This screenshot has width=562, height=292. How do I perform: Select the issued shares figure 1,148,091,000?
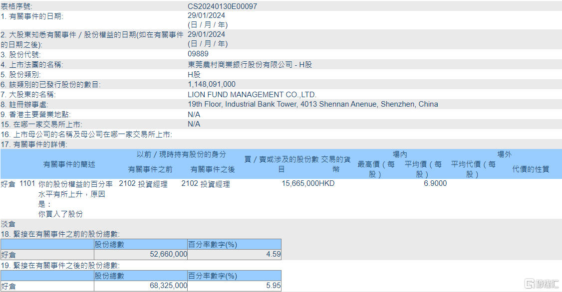(212, 84)
